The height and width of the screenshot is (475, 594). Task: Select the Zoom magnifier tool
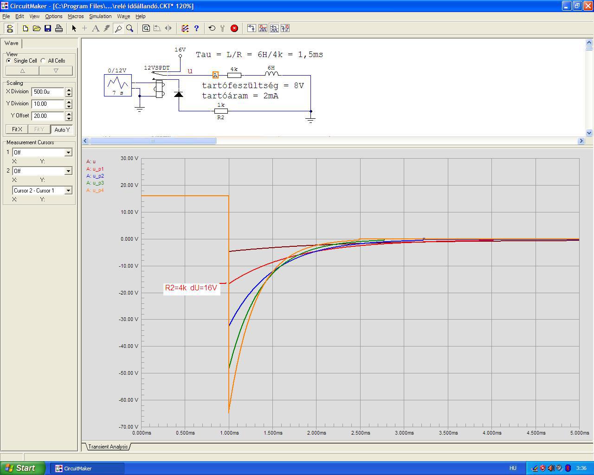pos(130,28)
